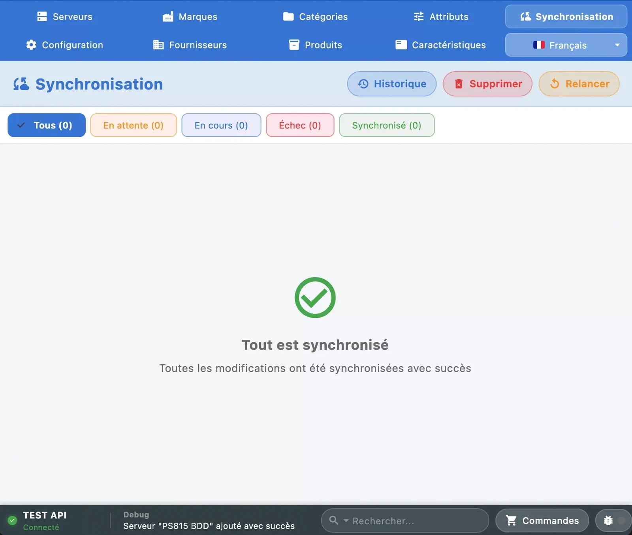This screenshot has height=535, width=632.
Task: Select the Serveurs icon in navigation
Action: tap(42, 16)
